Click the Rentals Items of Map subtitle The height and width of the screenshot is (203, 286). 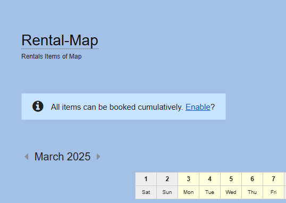(x=52, y=56)
